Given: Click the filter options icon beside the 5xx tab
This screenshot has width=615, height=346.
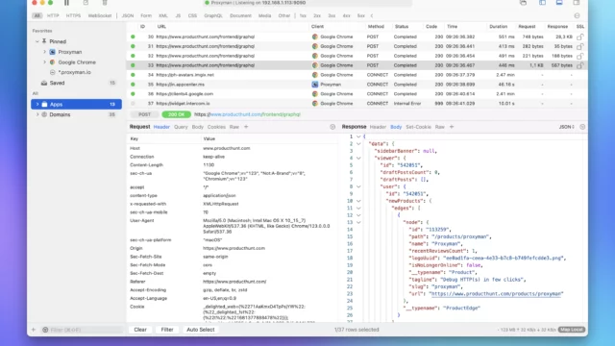Looking at the screenshot, I should [577, 15].
